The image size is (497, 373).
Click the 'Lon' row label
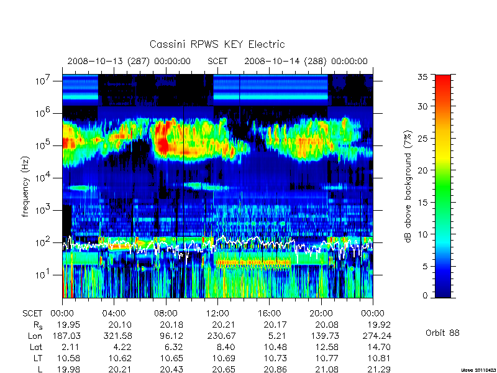[35, 336]
